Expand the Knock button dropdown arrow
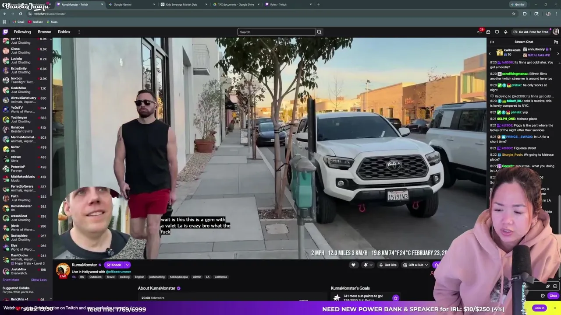 click(x=127, y=265)
